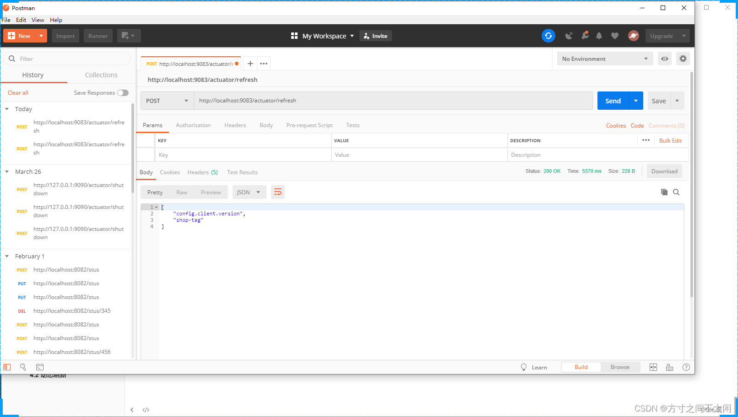Open the Upgrade dropdown arrow

pos(684,36)
